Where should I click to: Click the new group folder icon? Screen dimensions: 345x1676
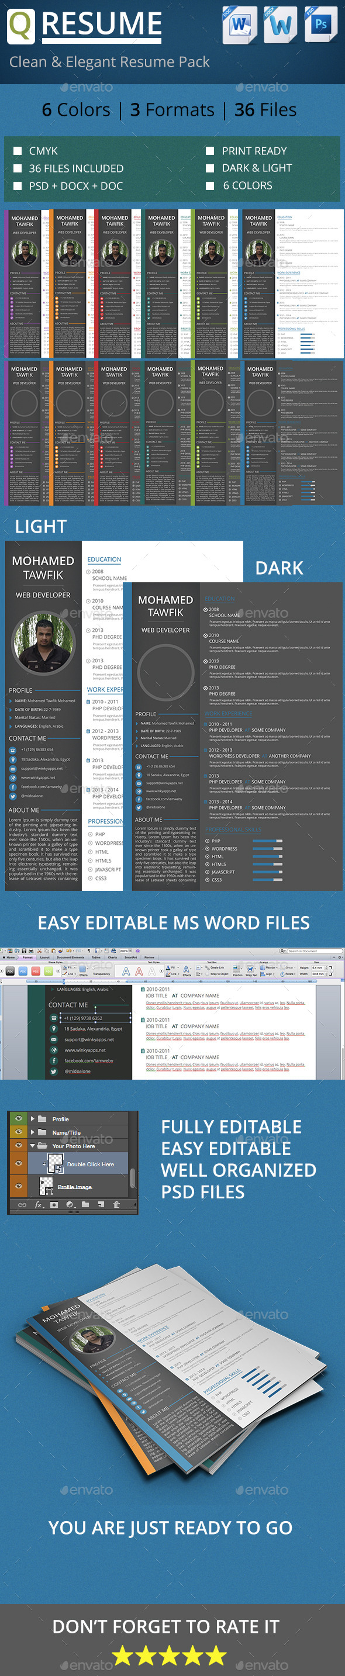(85, 1205)
